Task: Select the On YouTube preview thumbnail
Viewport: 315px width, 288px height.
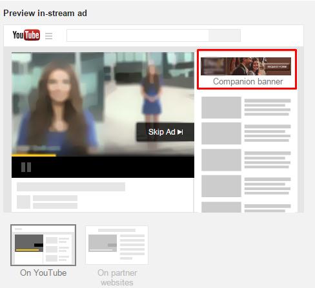Action: pos(43,245)
